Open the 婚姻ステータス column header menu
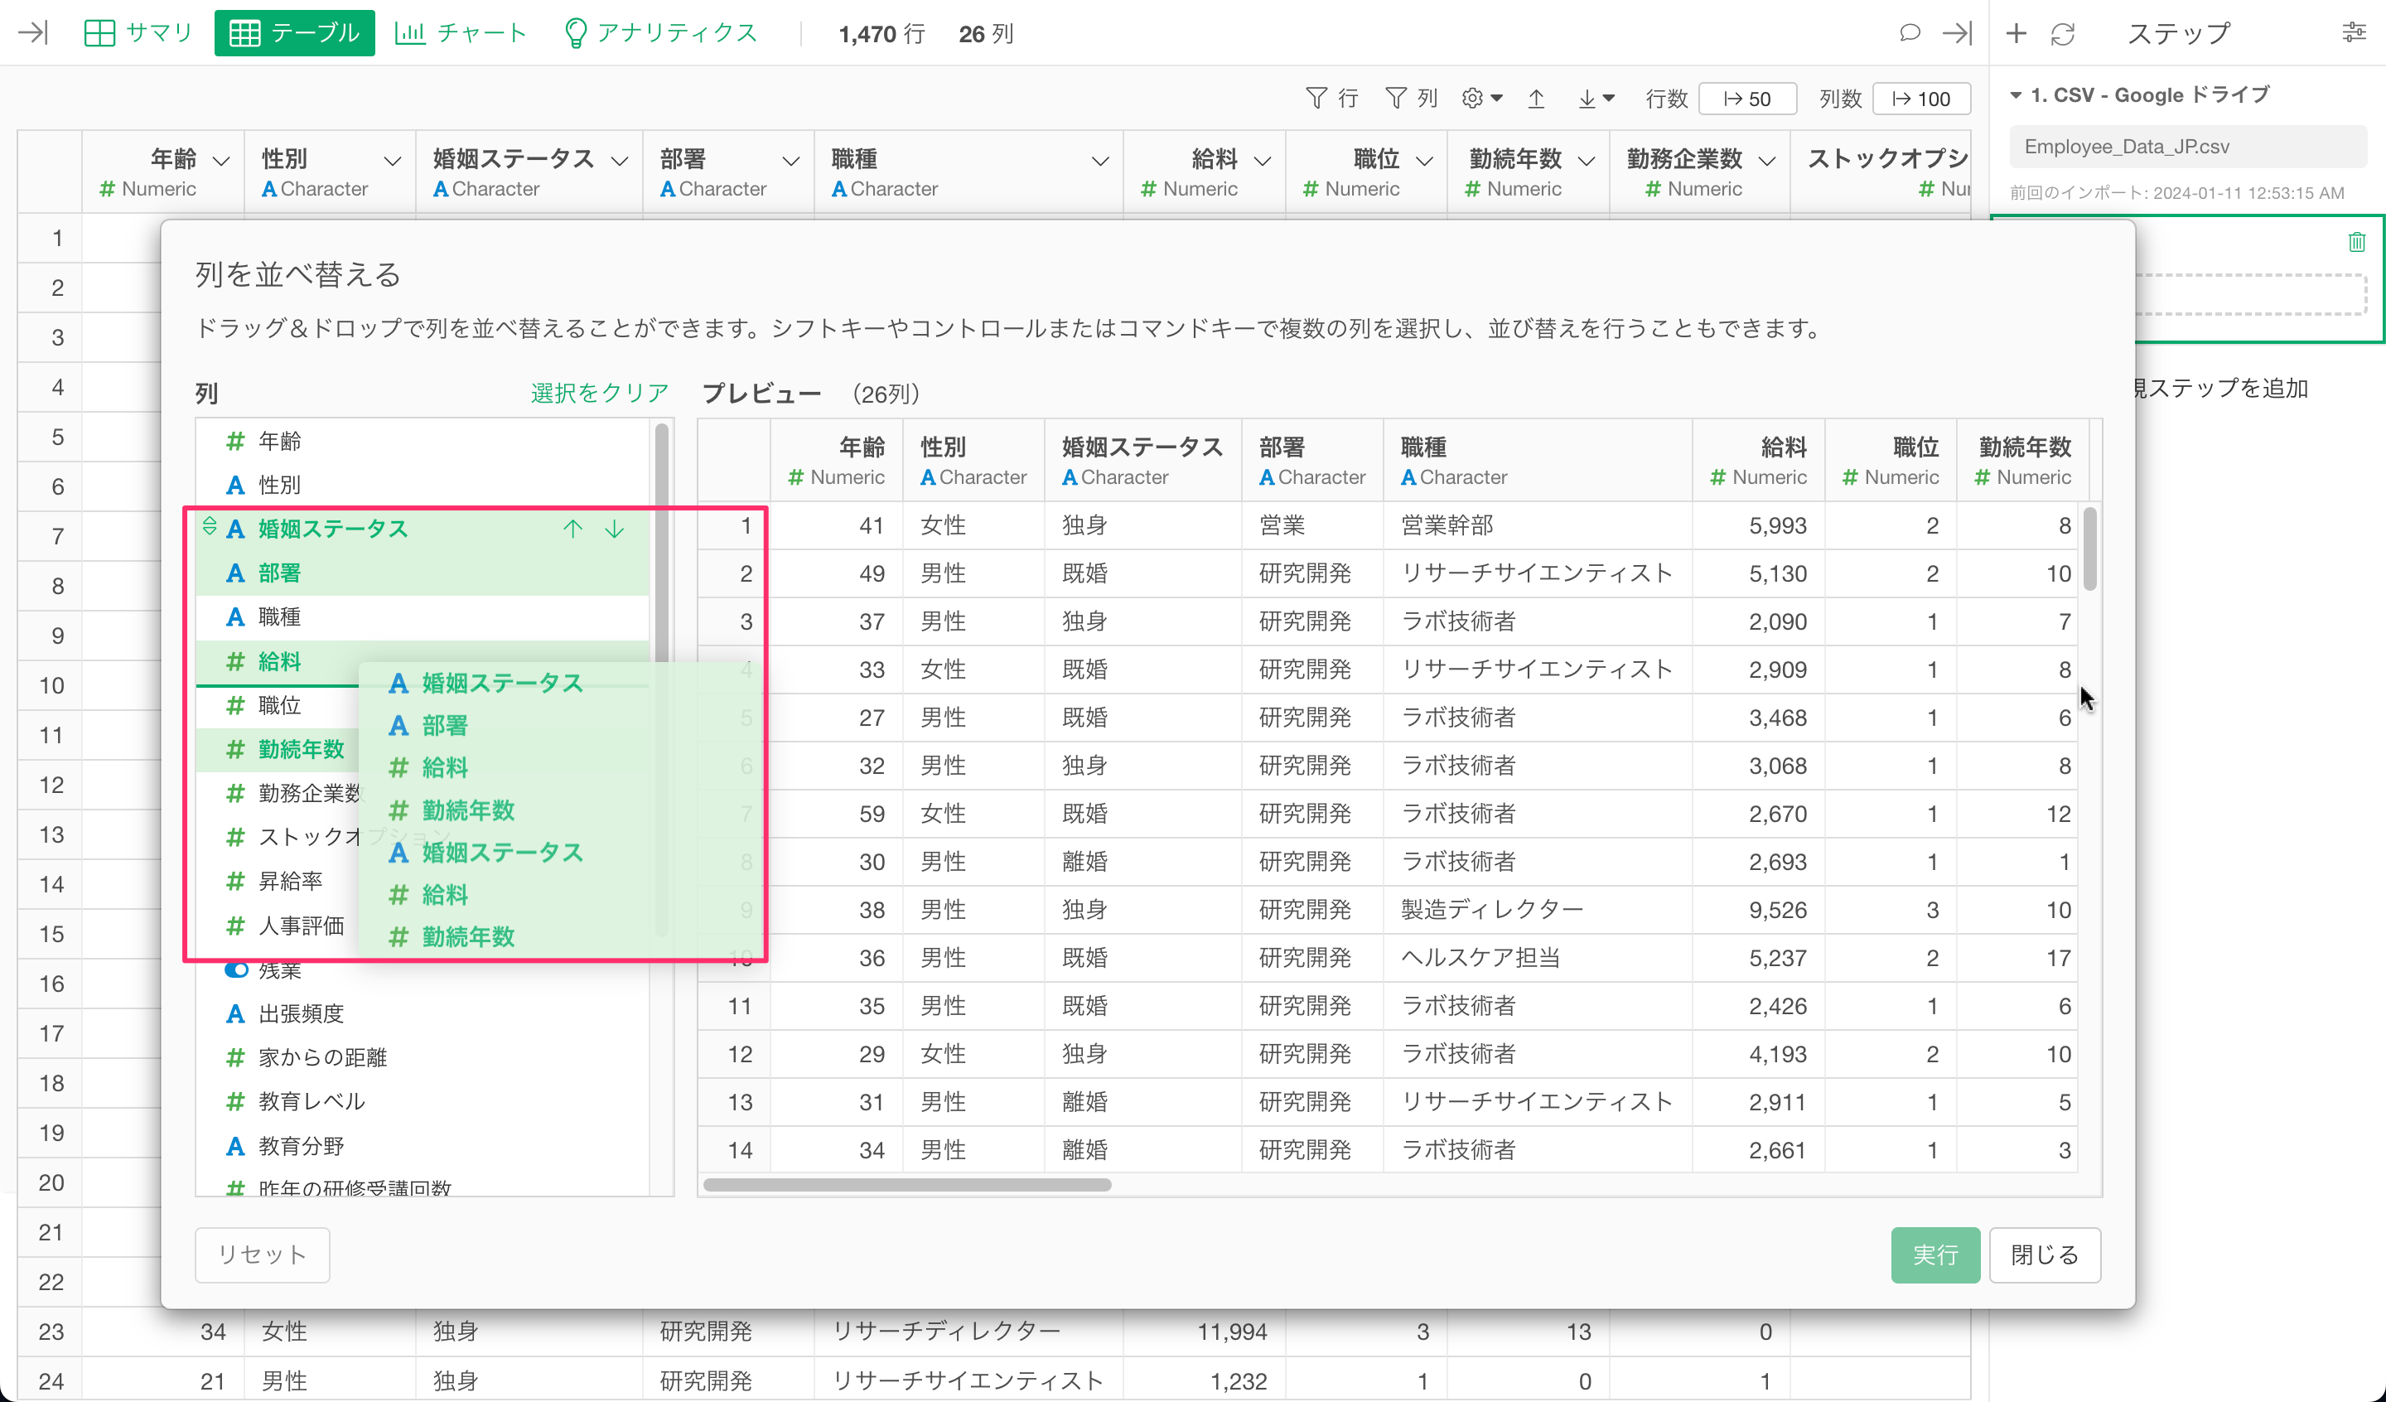Viewport: 2386px width, 1402px height. [619, 161]
